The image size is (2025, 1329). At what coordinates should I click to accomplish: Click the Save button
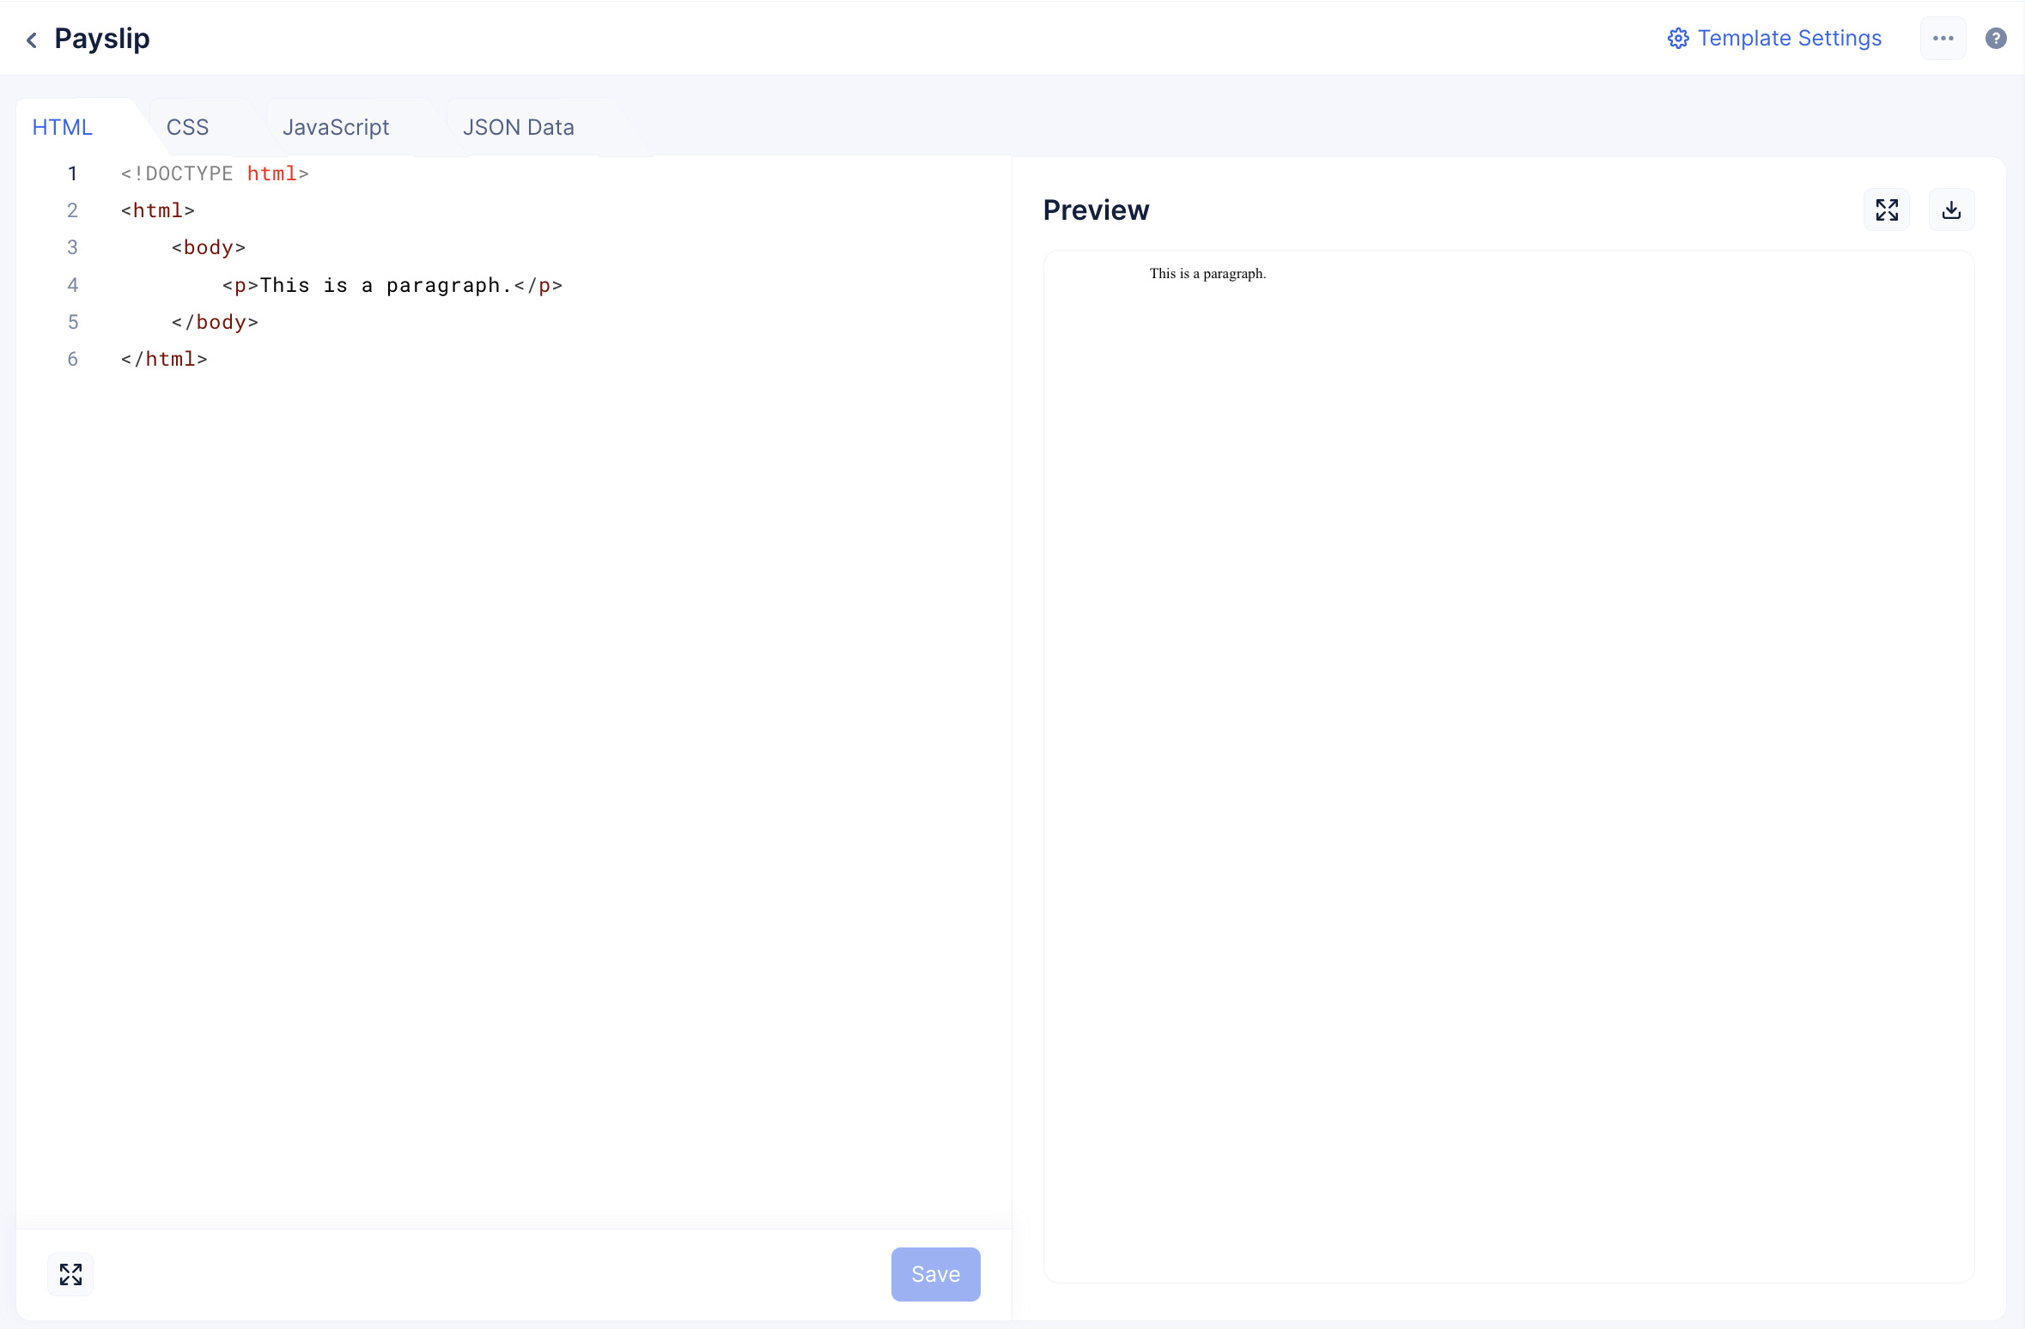point(936,1274)
